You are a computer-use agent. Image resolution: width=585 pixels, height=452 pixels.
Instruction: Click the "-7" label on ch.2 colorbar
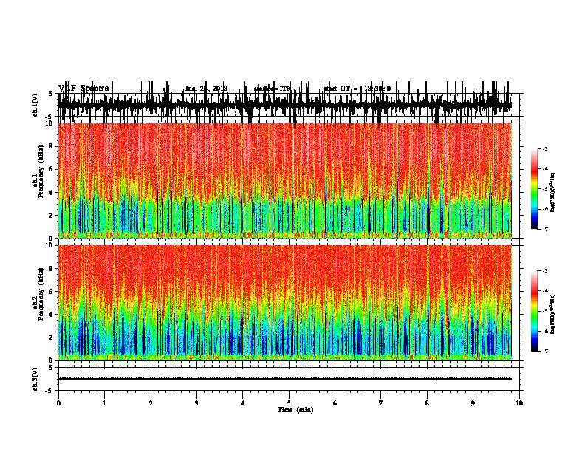tap(544, 351)
